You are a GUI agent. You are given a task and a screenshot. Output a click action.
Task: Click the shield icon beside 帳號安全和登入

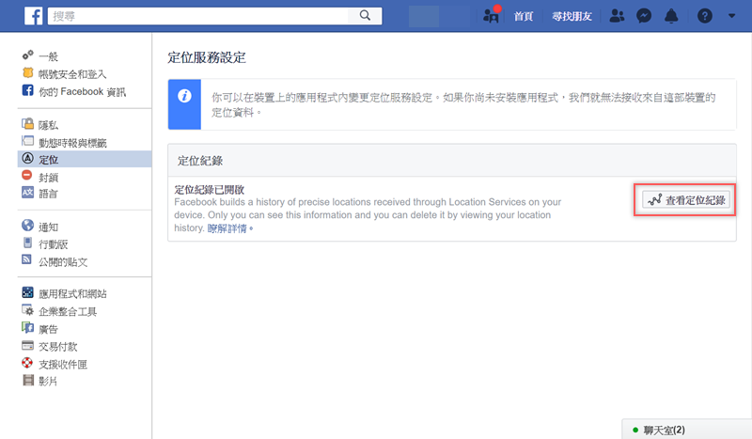click(28, 73)
